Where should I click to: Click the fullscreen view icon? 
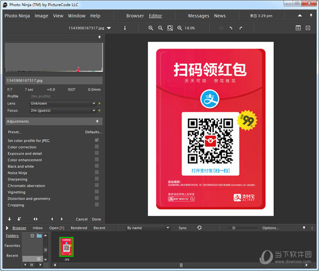point(308,28)
